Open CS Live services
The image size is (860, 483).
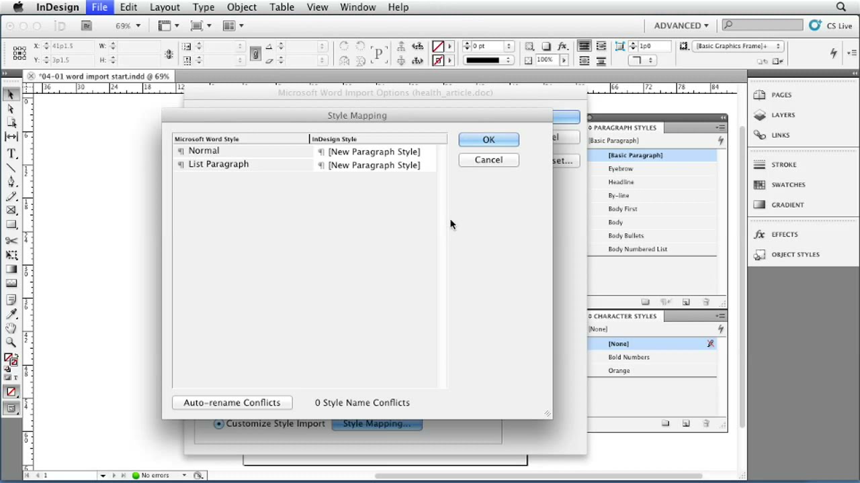click(x=831, y=25)
